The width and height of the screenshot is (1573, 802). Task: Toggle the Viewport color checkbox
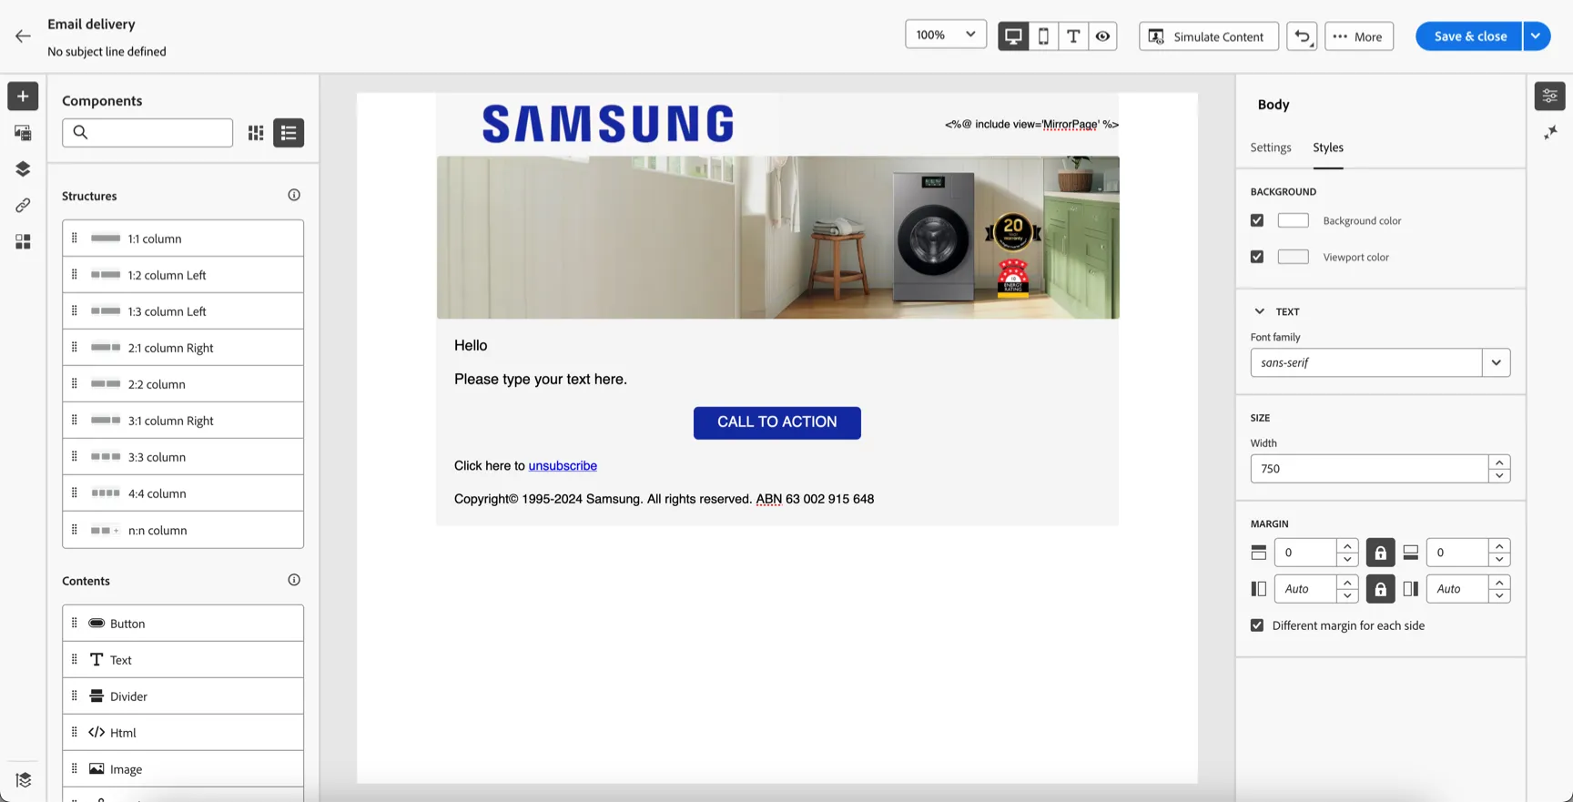(x=1257, y=257)
